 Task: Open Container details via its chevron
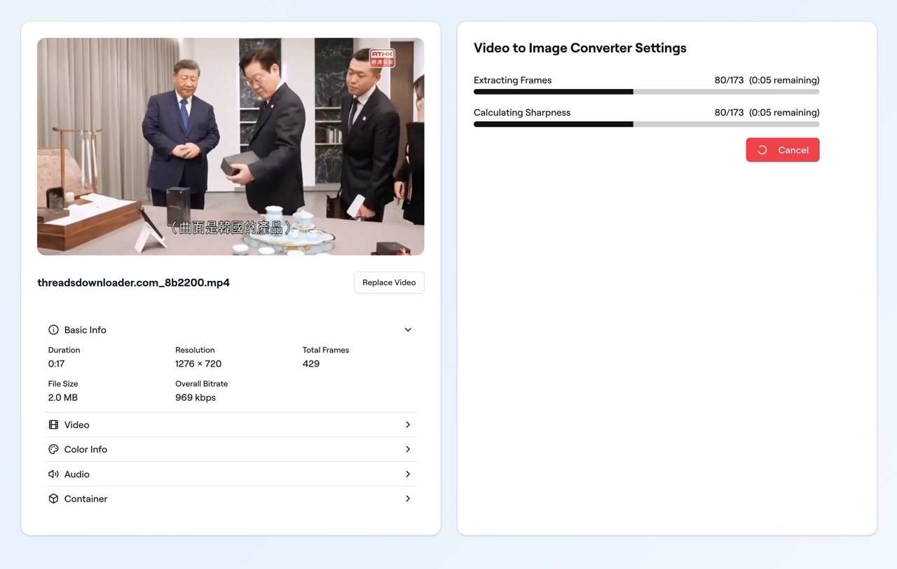(x=408, y=499)
